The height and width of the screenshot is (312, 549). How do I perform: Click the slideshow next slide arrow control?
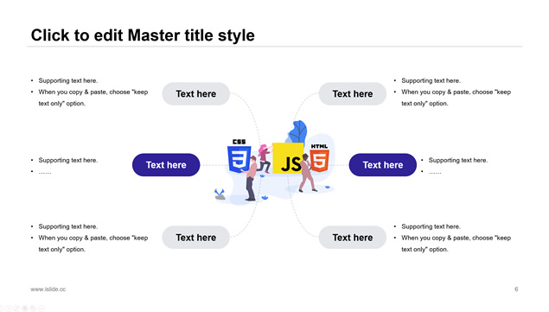point(8,309)
